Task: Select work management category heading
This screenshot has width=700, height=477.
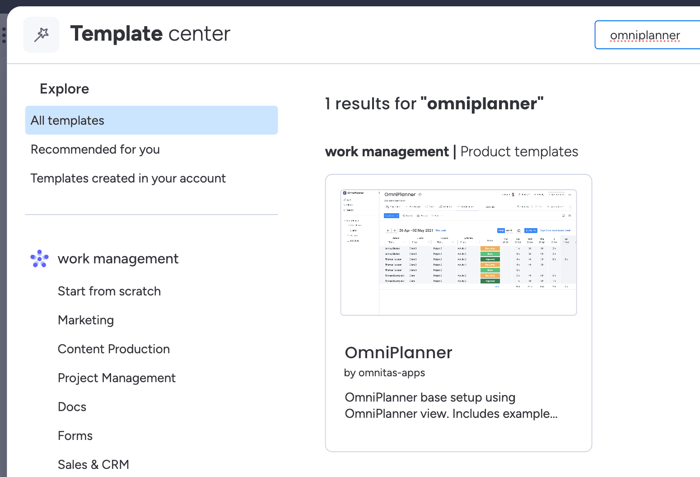Action: click(118, 259)
